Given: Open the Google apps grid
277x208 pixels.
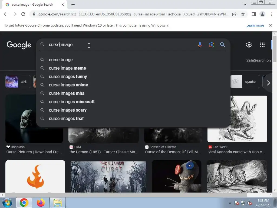Looking at the screenshot, I should [x=262, y=45].
